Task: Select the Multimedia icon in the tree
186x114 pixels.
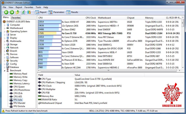Action: point(8,41)
